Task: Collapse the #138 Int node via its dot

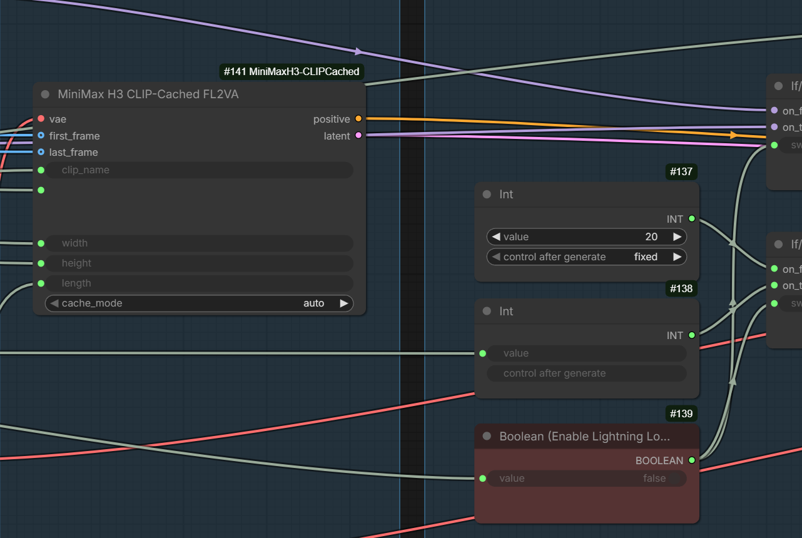Action: 487,312
